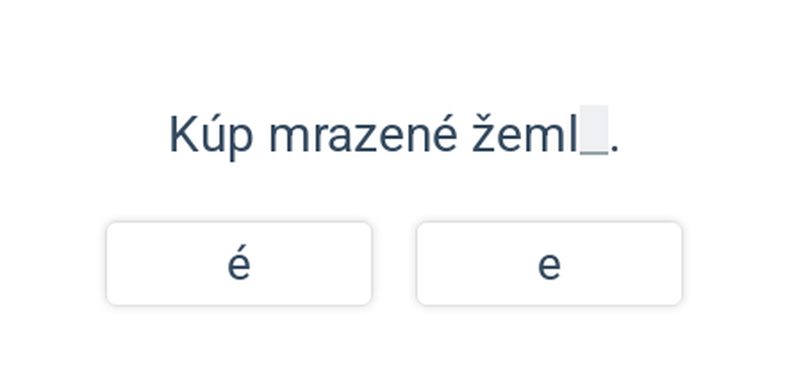Tap the underscore gap before the period
Screen dimensions: 785x392
click(x=594, y=133)
